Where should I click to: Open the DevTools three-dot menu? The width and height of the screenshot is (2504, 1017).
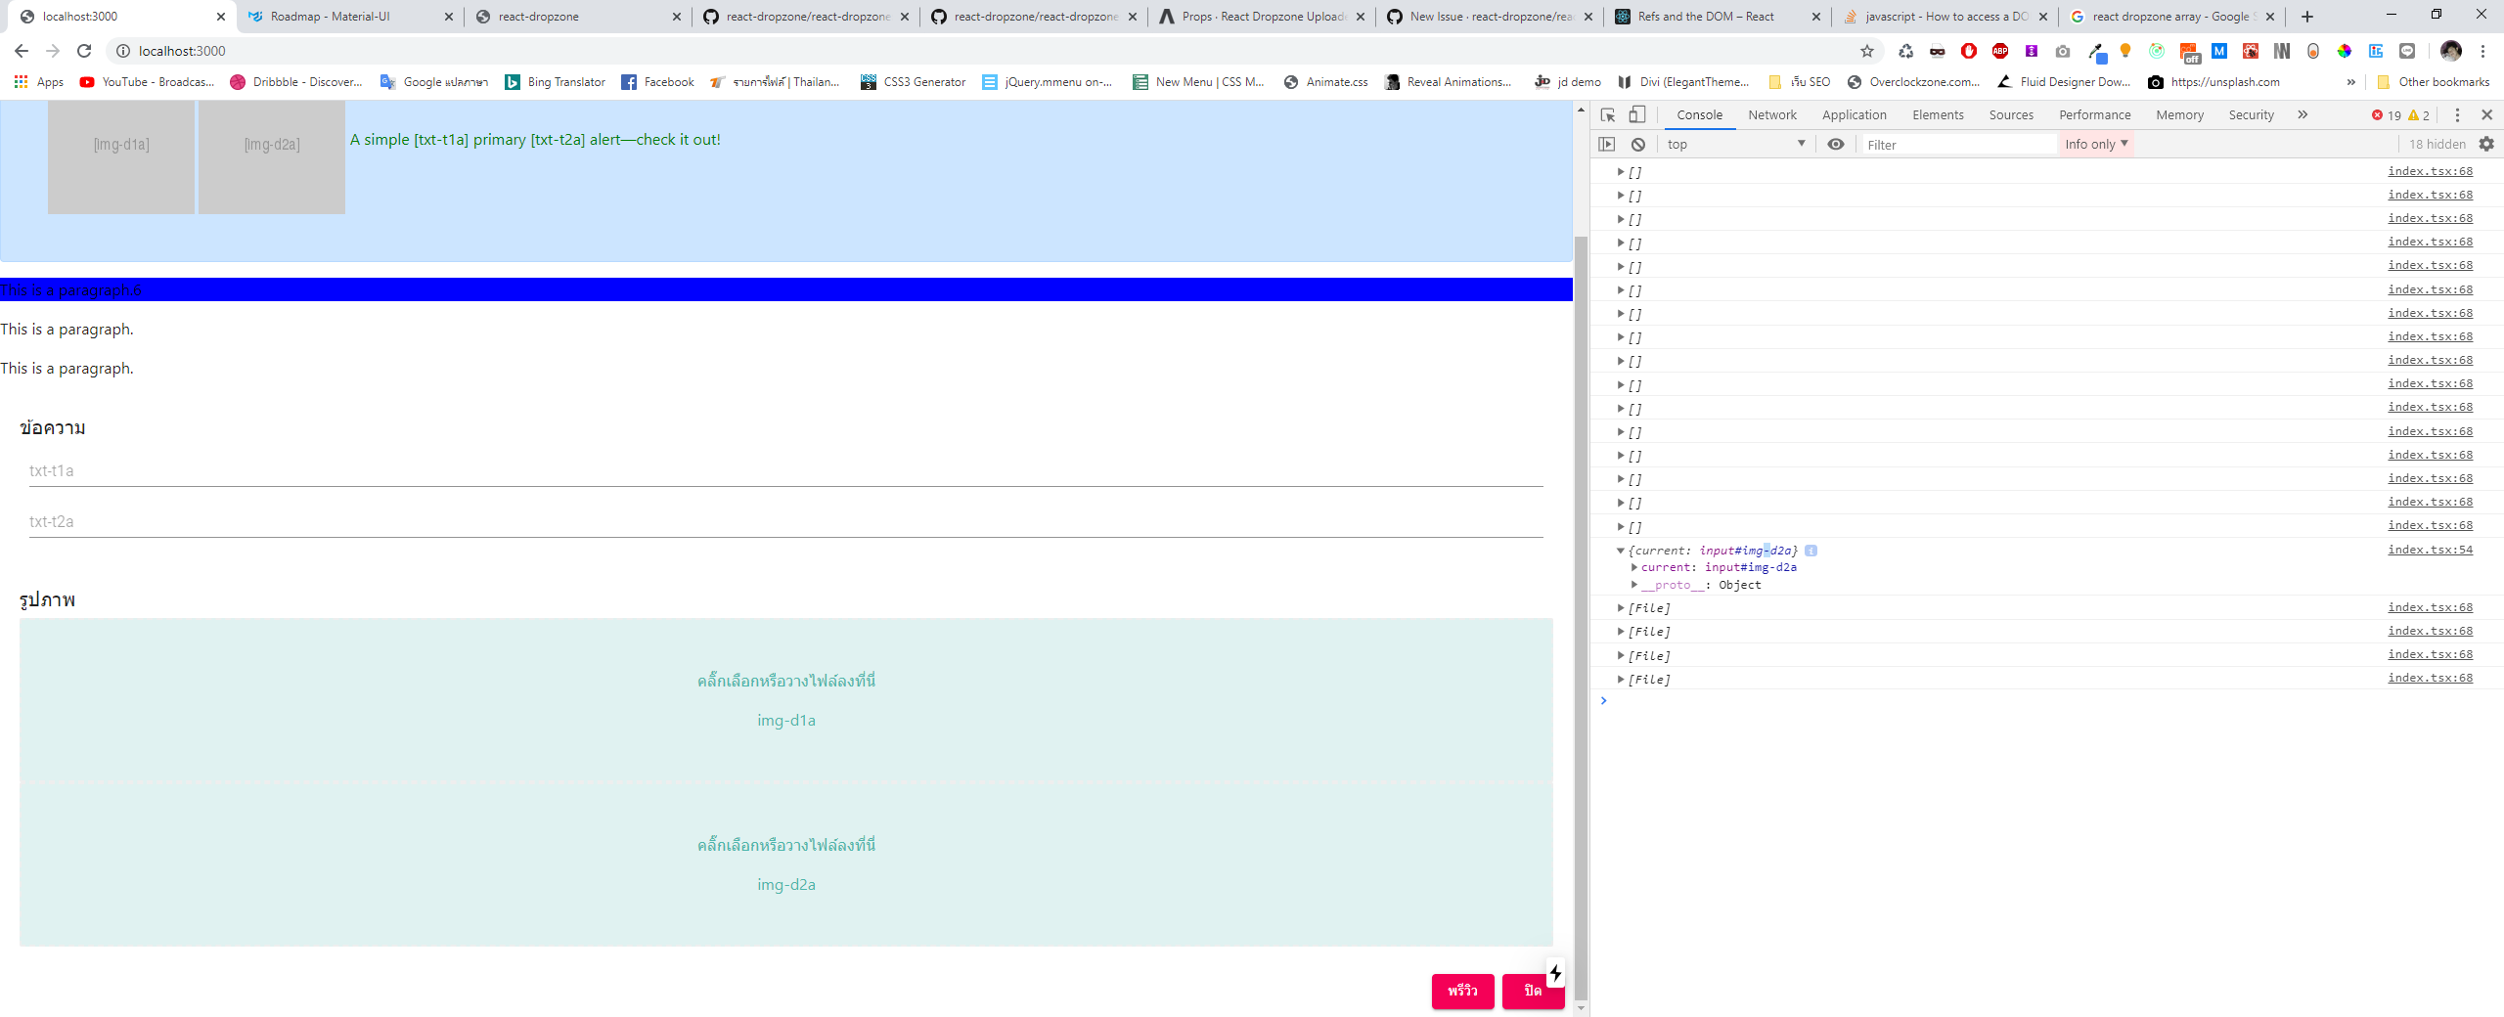coord(2457,114)
